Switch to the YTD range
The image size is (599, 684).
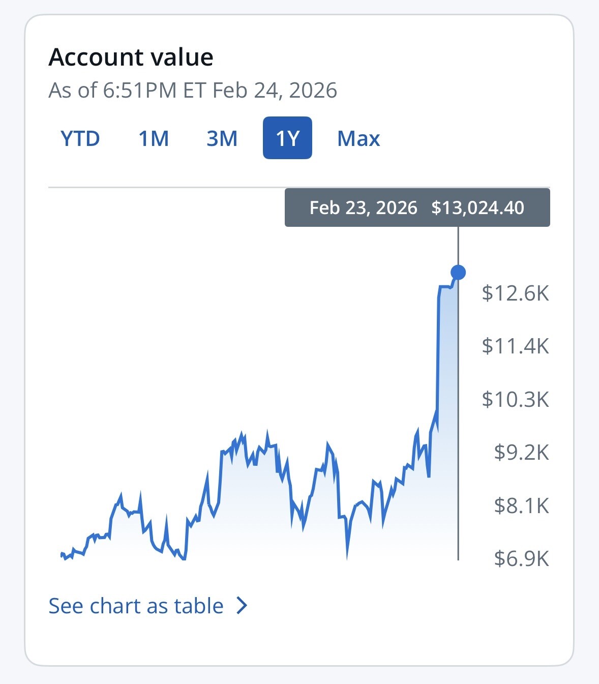[80, 138]
